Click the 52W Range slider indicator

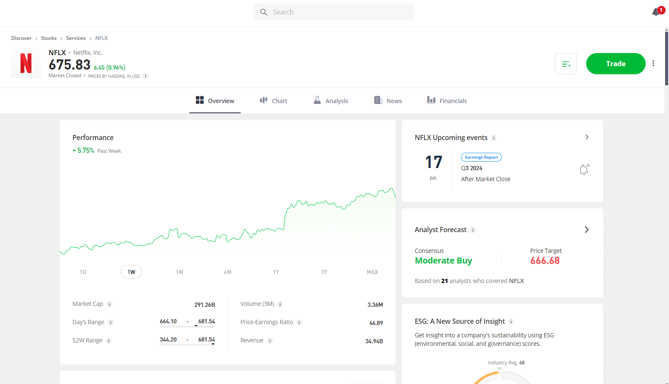(x=213, y=344)
